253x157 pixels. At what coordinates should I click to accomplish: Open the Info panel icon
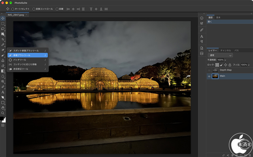(x=202, y=18)
